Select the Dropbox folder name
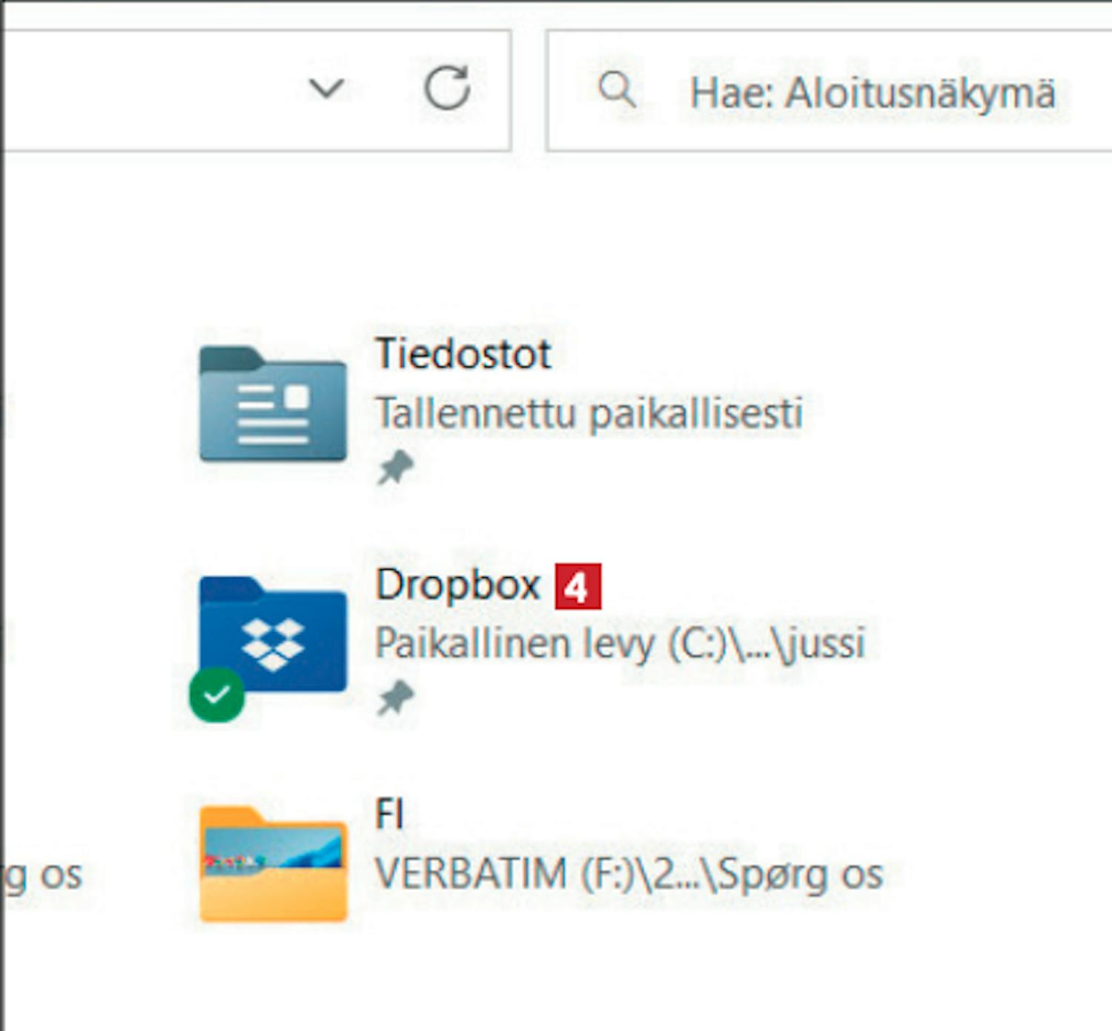The width and height of the screenshot is (1112, 1031). (458, 585)
